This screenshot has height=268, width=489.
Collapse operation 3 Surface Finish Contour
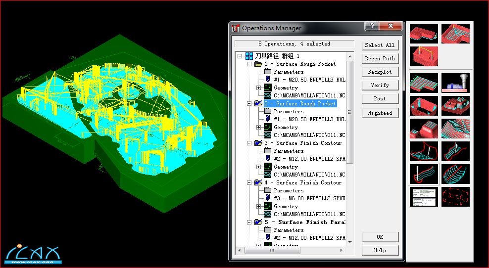click(249, 143)
